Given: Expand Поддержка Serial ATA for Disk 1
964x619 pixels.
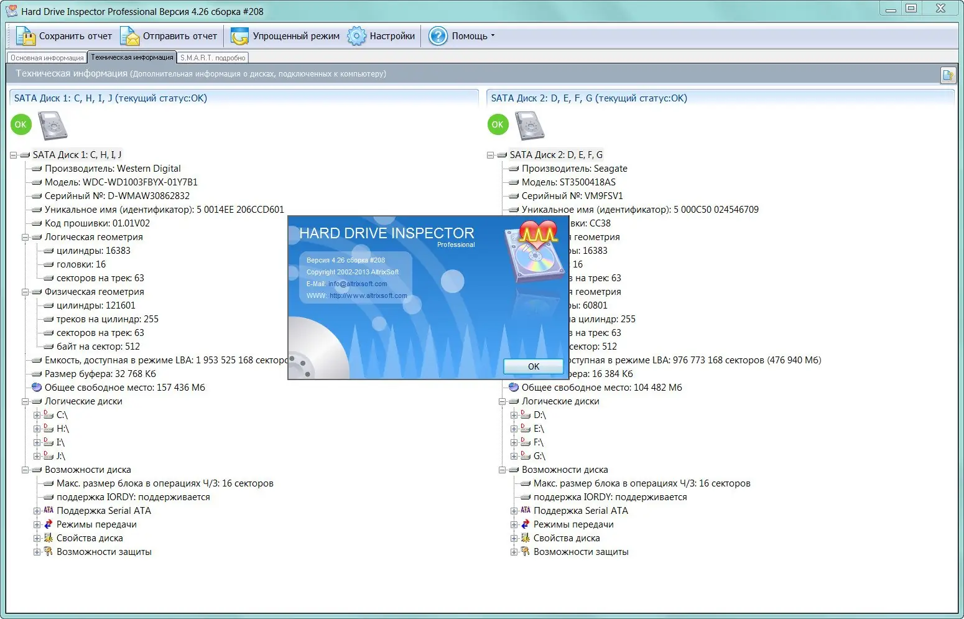Looking at the screenshot, I should click(x=37, y=511).
